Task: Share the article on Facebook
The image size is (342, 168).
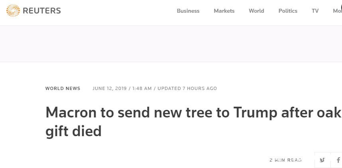Action: point(338,160)
